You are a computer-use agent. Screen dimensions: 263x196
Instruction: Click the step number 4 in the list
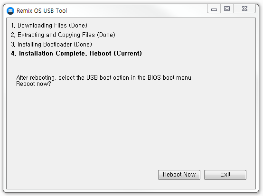pyautogui.click(x=13, y=54)
